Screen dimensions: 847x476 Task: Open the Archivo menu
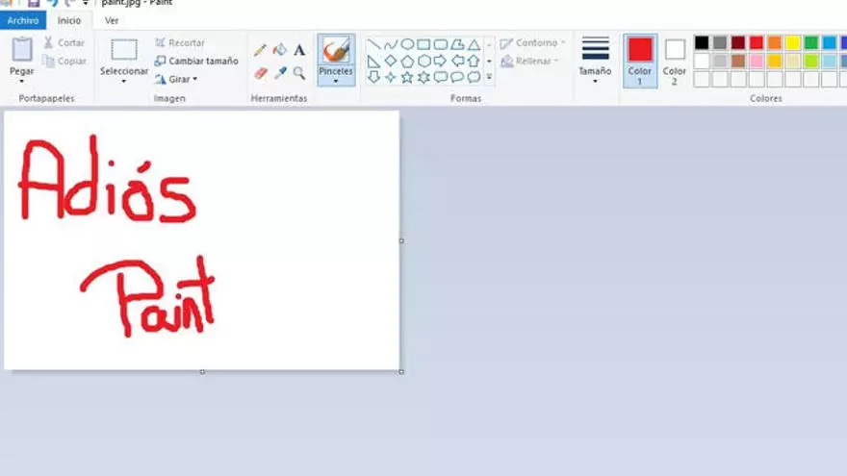point(23,20)
